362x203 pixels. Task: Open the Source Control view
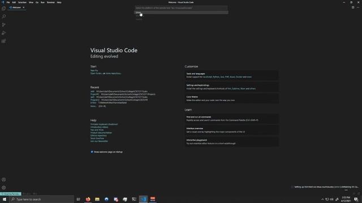pyautogui.click(x=4, y=25)
